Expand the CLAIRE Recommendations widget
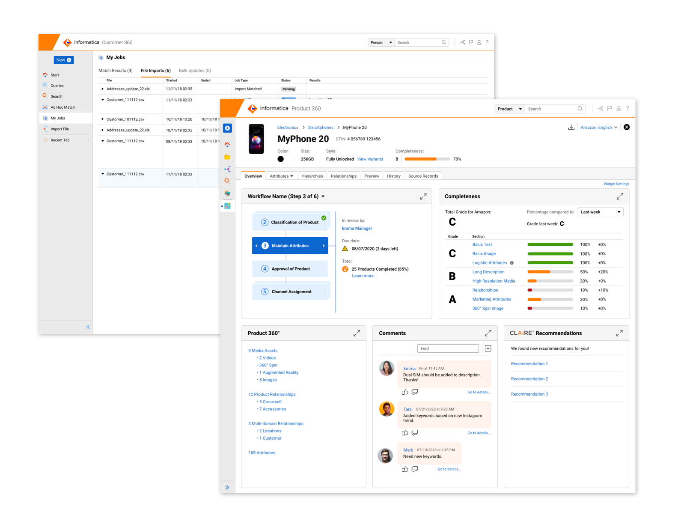The image size is (678, 524). (619, 333)
